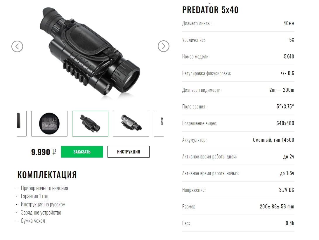Click the КОМПЛЕКТАЦИЯ heading
This screenshot has height=240, width=319.
[47, 175]
